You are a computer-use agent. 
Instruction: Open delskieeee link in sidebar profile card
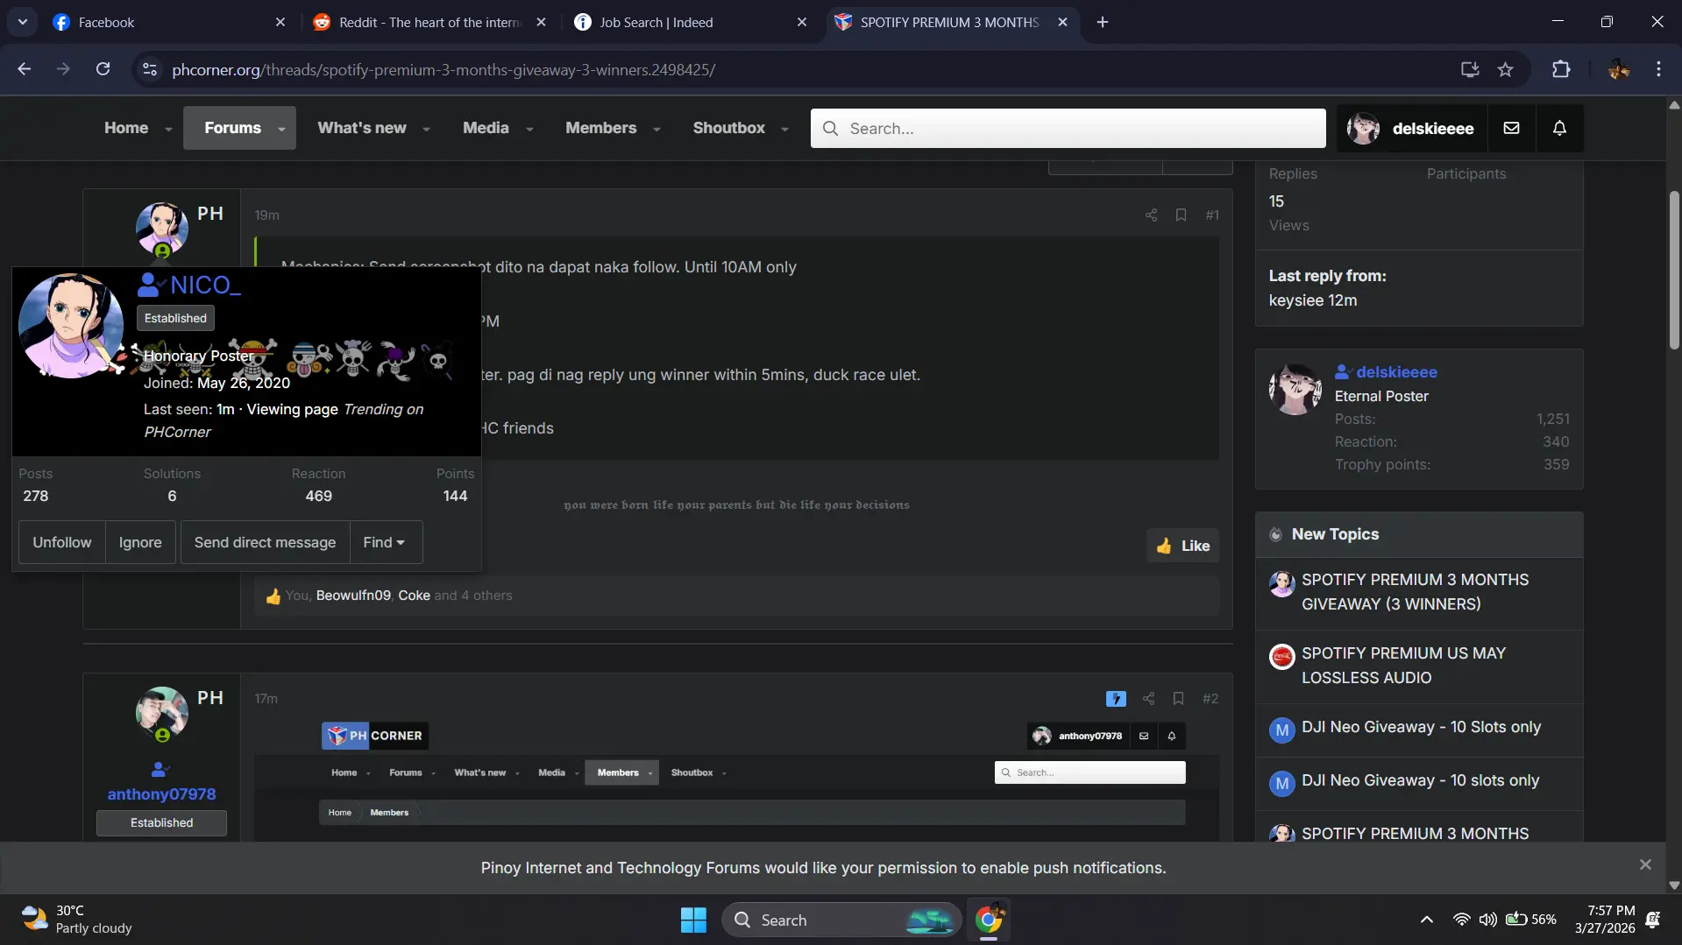pos(1396,372)
